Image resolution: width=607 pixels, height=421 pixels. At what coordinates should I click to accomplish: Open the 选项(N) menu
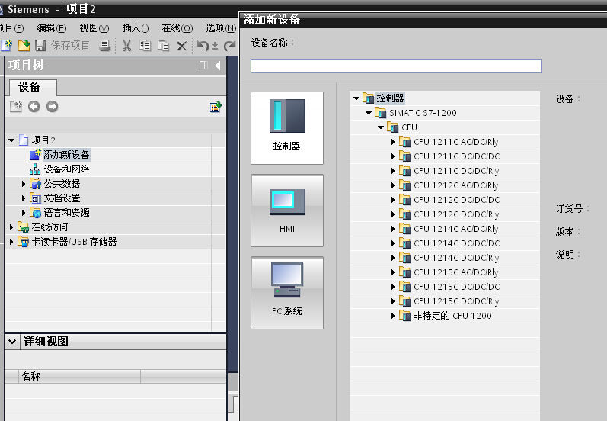coord(221,28)
